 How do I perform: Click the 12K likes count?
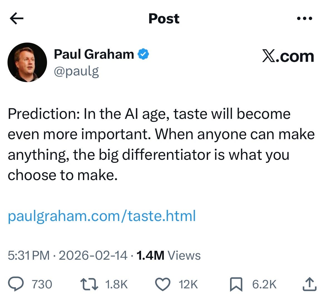click(188, 284)
